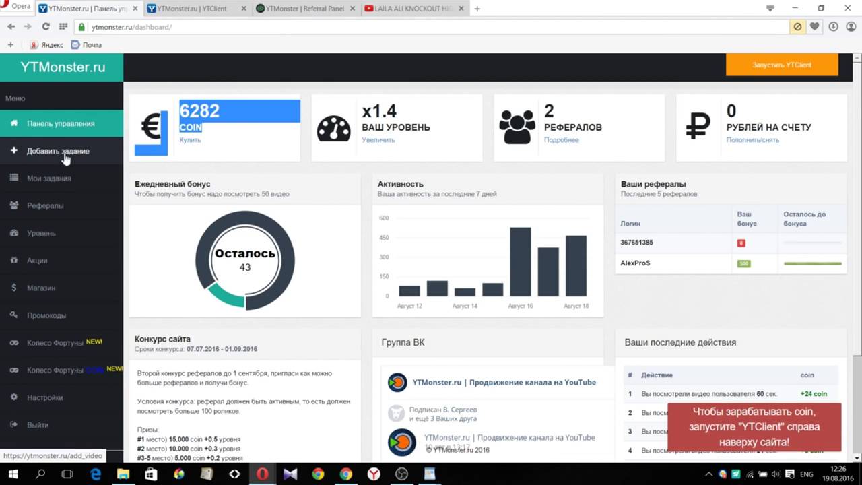Click referral login AlexProS
862x485 pixels.
[635, 263]
